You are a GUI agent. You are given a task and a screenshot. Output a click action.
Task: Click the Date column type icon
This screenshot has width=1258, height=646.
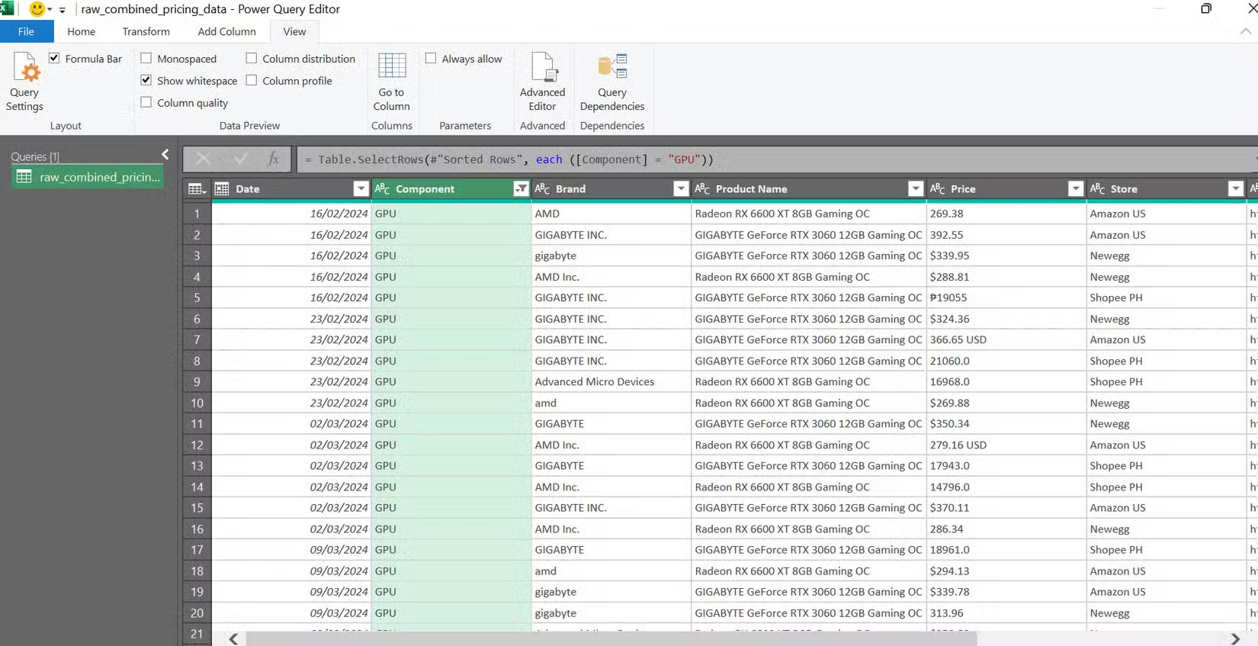tap(222, 189)
